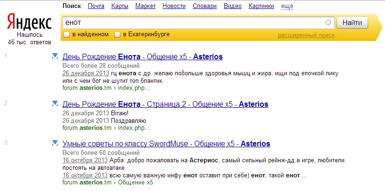Click the Найти search button

pos(352,23)
